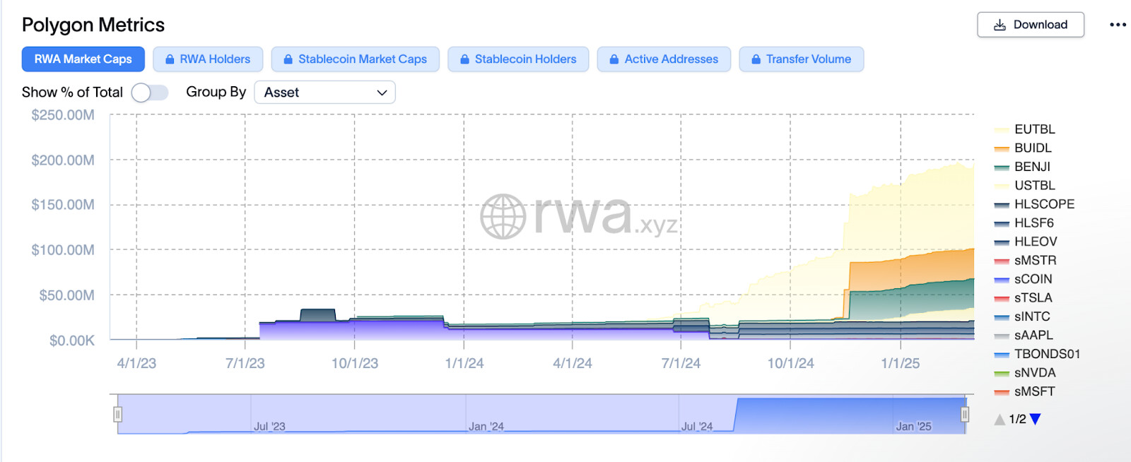
Task: Click the 1/1/25 x-axis label
Action: point(901,364)
